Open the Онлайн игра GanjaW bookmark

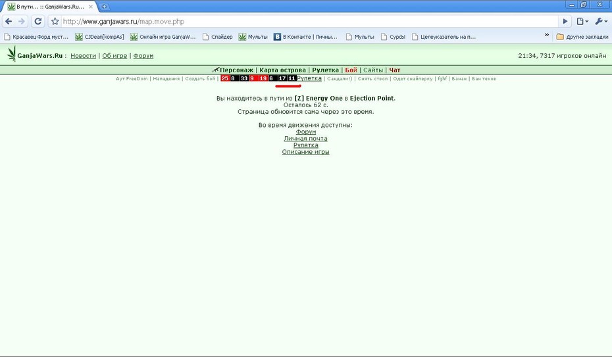pos(163,37)
